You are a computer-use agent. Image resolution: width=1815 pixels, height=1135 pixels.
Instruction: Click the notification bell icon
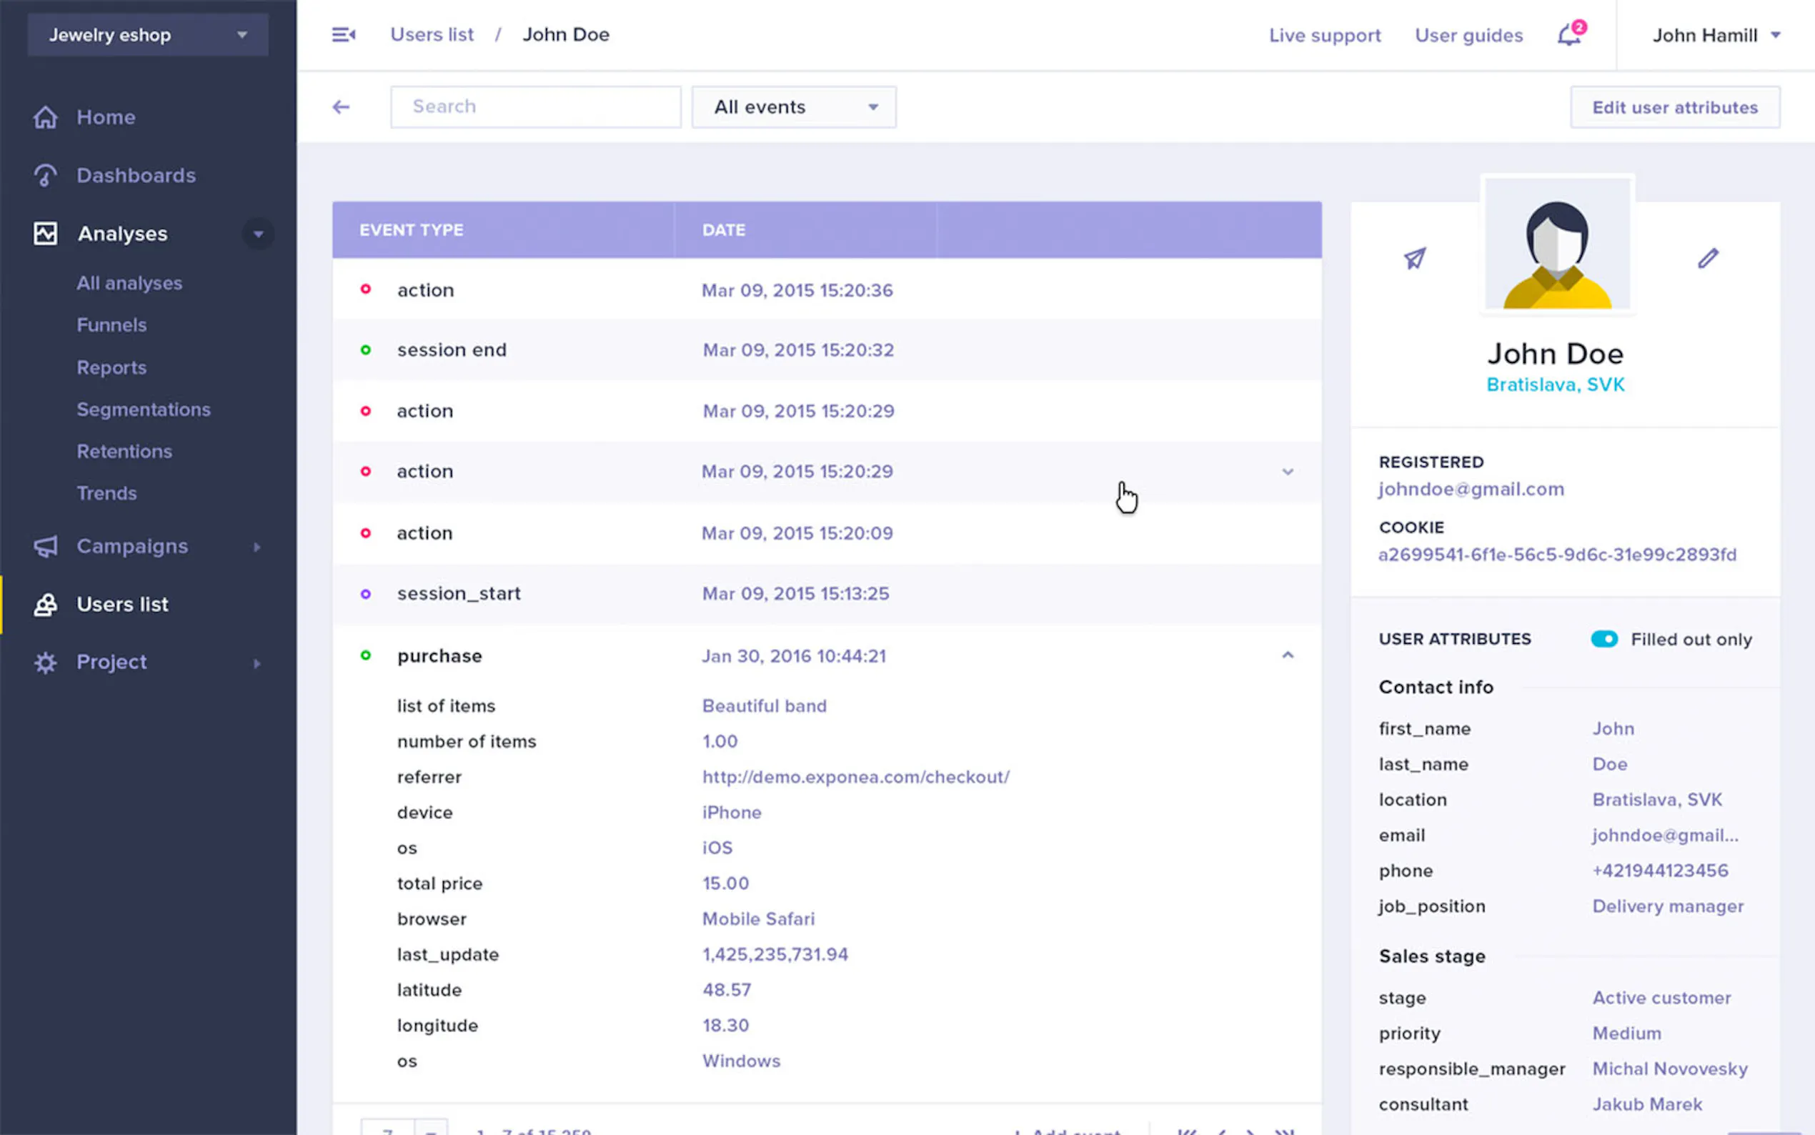(1569, 35)
